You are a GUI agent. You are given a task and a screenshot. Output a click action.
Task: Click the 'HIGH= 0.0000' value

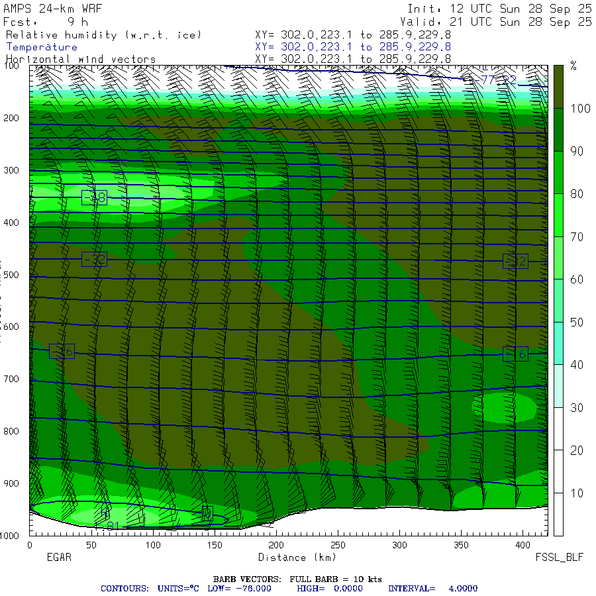[x=330, y=589]
